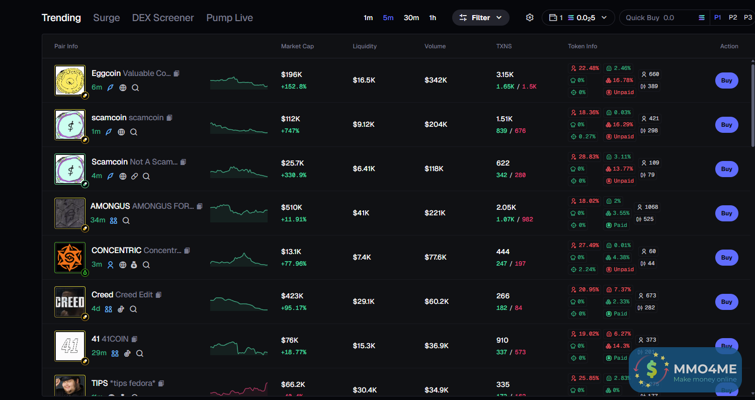Image resolution: width=755 pixels, height=400 pixels.
Task: Open the Pump Live tab
Action: (229, 18)
